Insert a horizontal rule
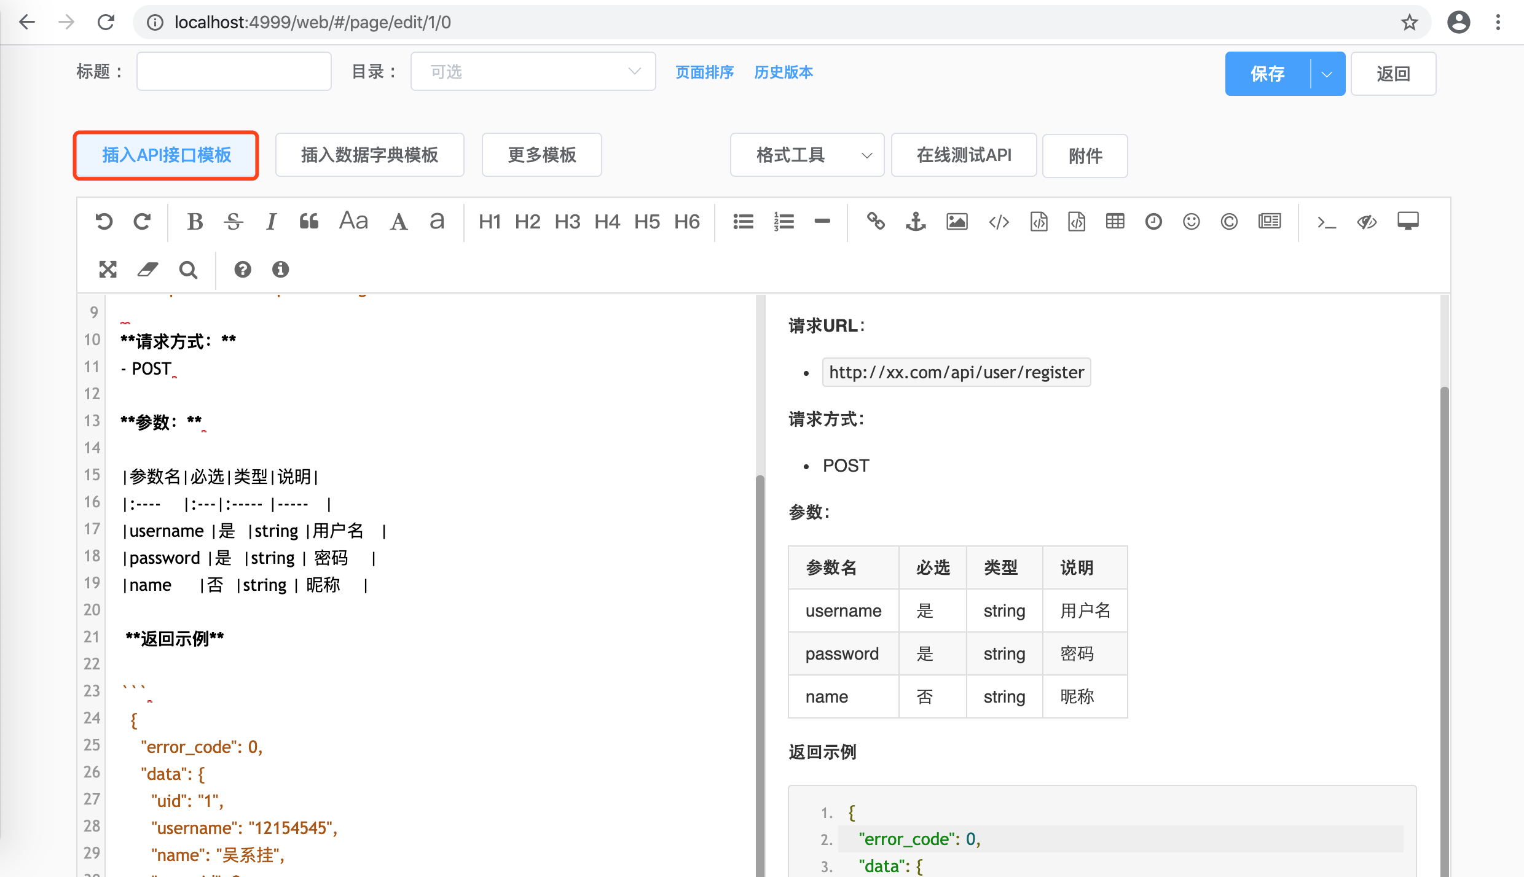1524x877 pixels. [x=822, y=221]
